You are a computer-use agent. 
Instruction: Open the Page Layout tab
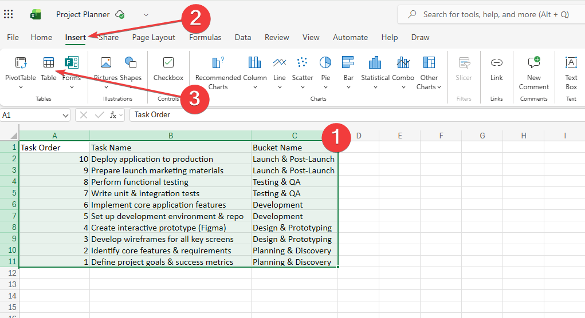154,37
